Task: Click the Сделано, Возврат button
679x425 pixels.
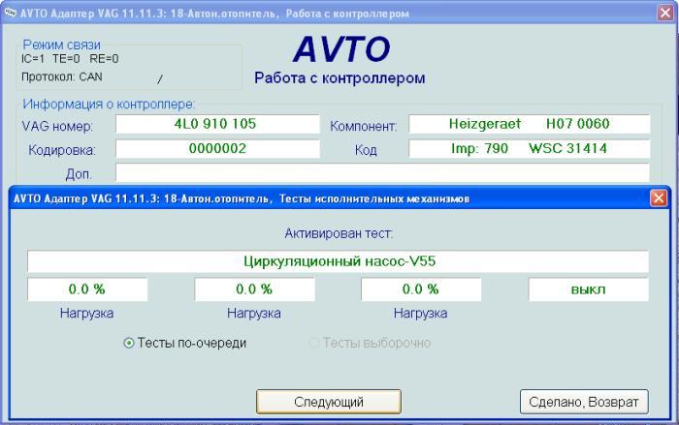Action: pyautogui.click(x=584, y=402)
